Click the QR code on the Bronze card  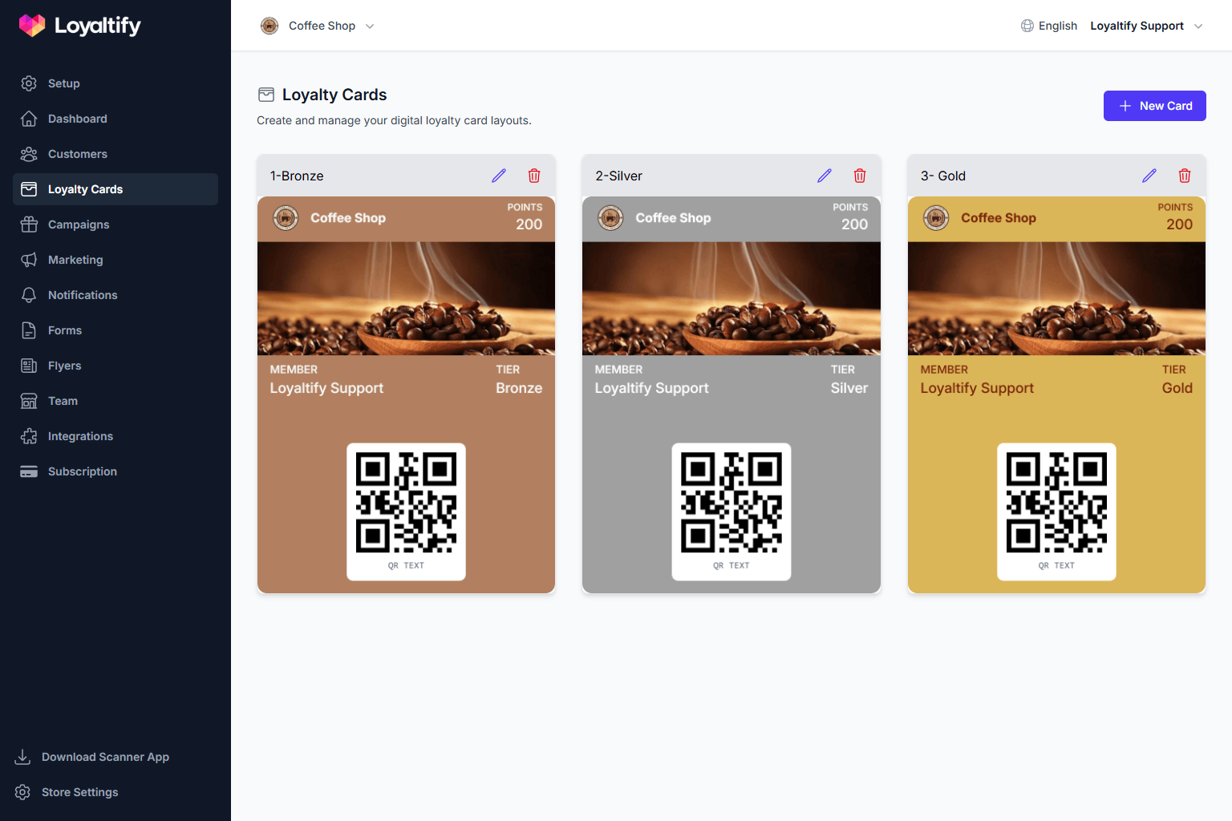406,507
